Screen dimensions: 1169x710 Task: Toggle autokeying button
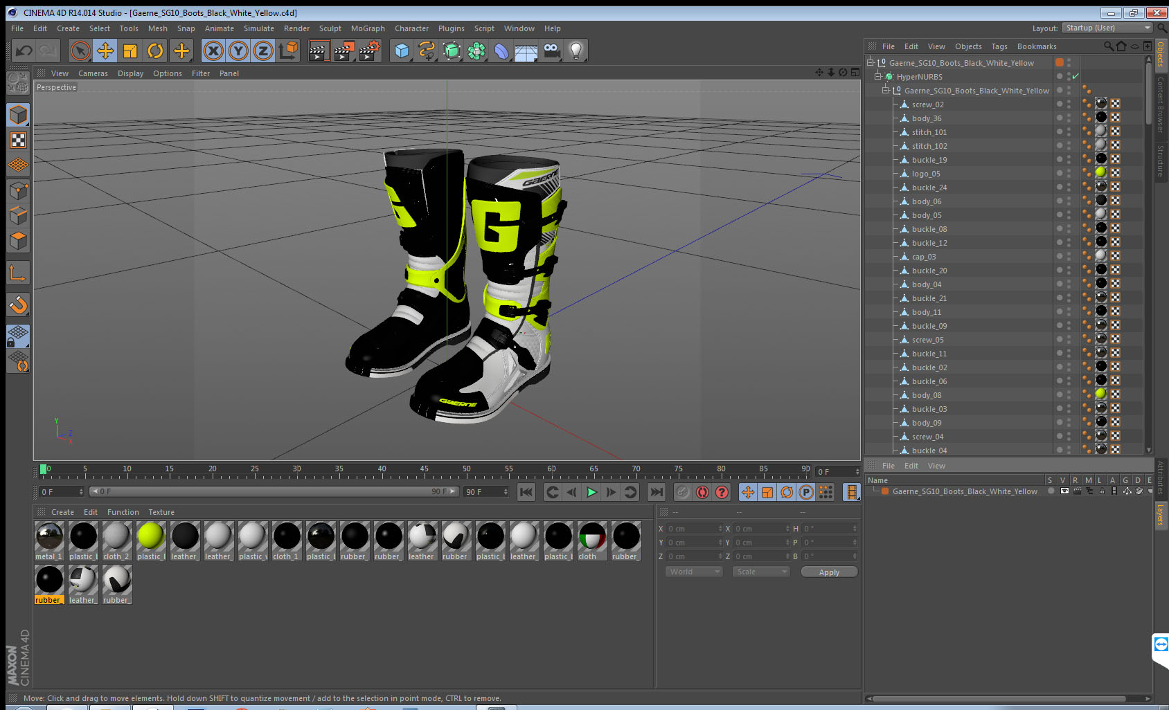coord(702,492)
